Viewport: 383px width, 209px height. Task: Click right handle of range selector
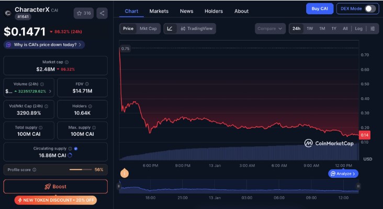358,187
